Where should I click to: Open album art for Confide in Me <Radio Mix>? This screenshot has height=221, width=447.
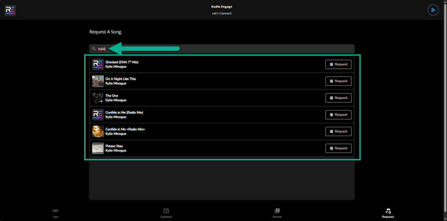click(x=98, y=131)
